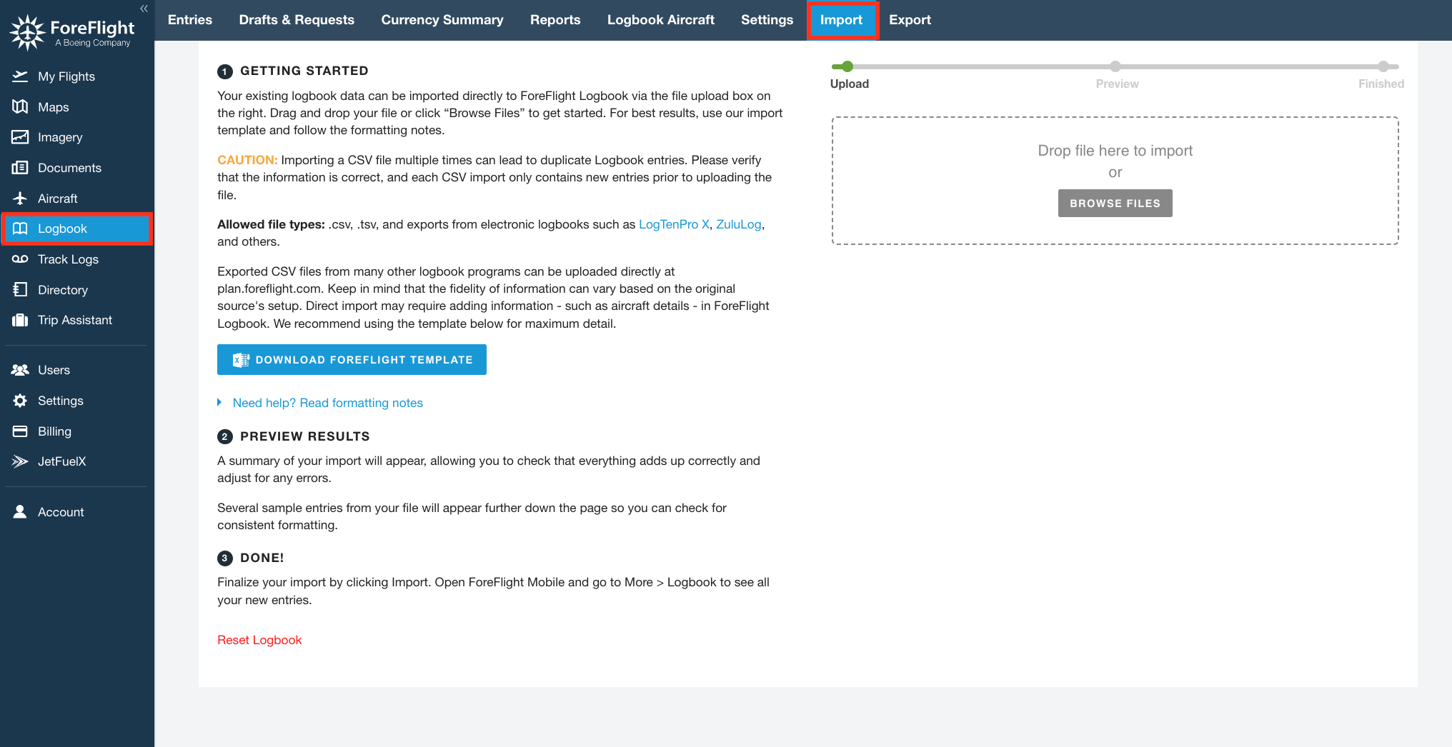Click the Users people icon
This screenshot has height=747, width=1452.
(x=20, y=370)
